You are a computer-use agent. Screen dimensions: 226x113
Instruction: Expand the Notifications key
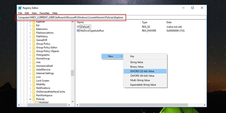(x=30, y=88)
